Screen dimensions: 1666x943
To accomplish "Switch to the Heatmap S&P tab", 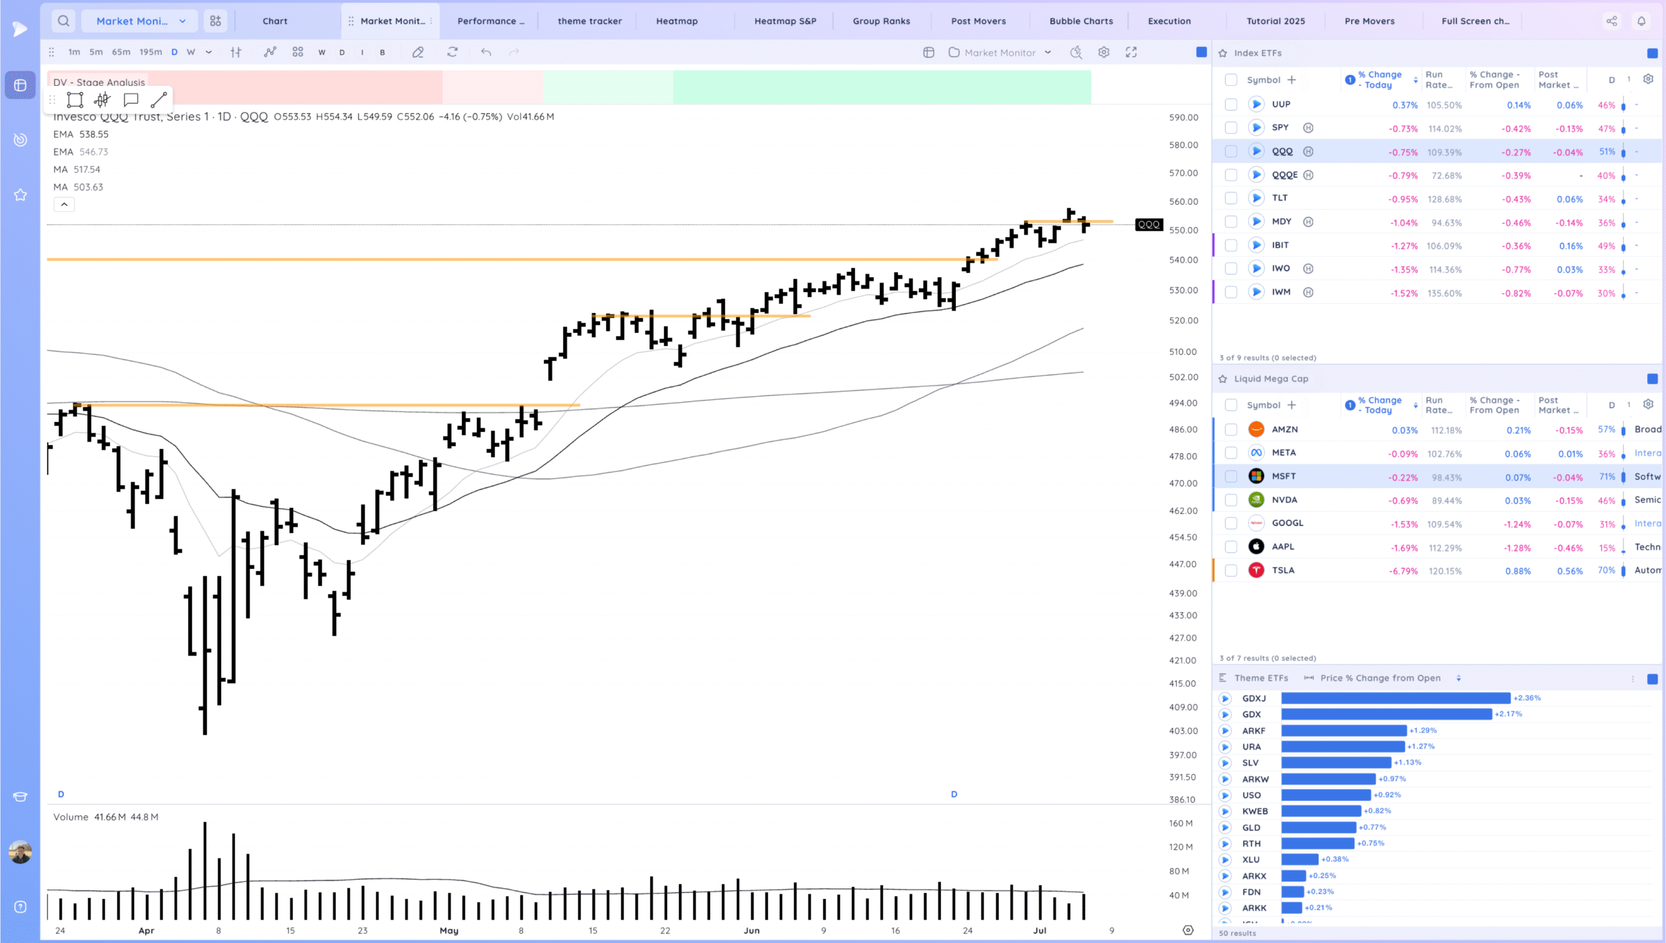I will (x=785, y=21).
